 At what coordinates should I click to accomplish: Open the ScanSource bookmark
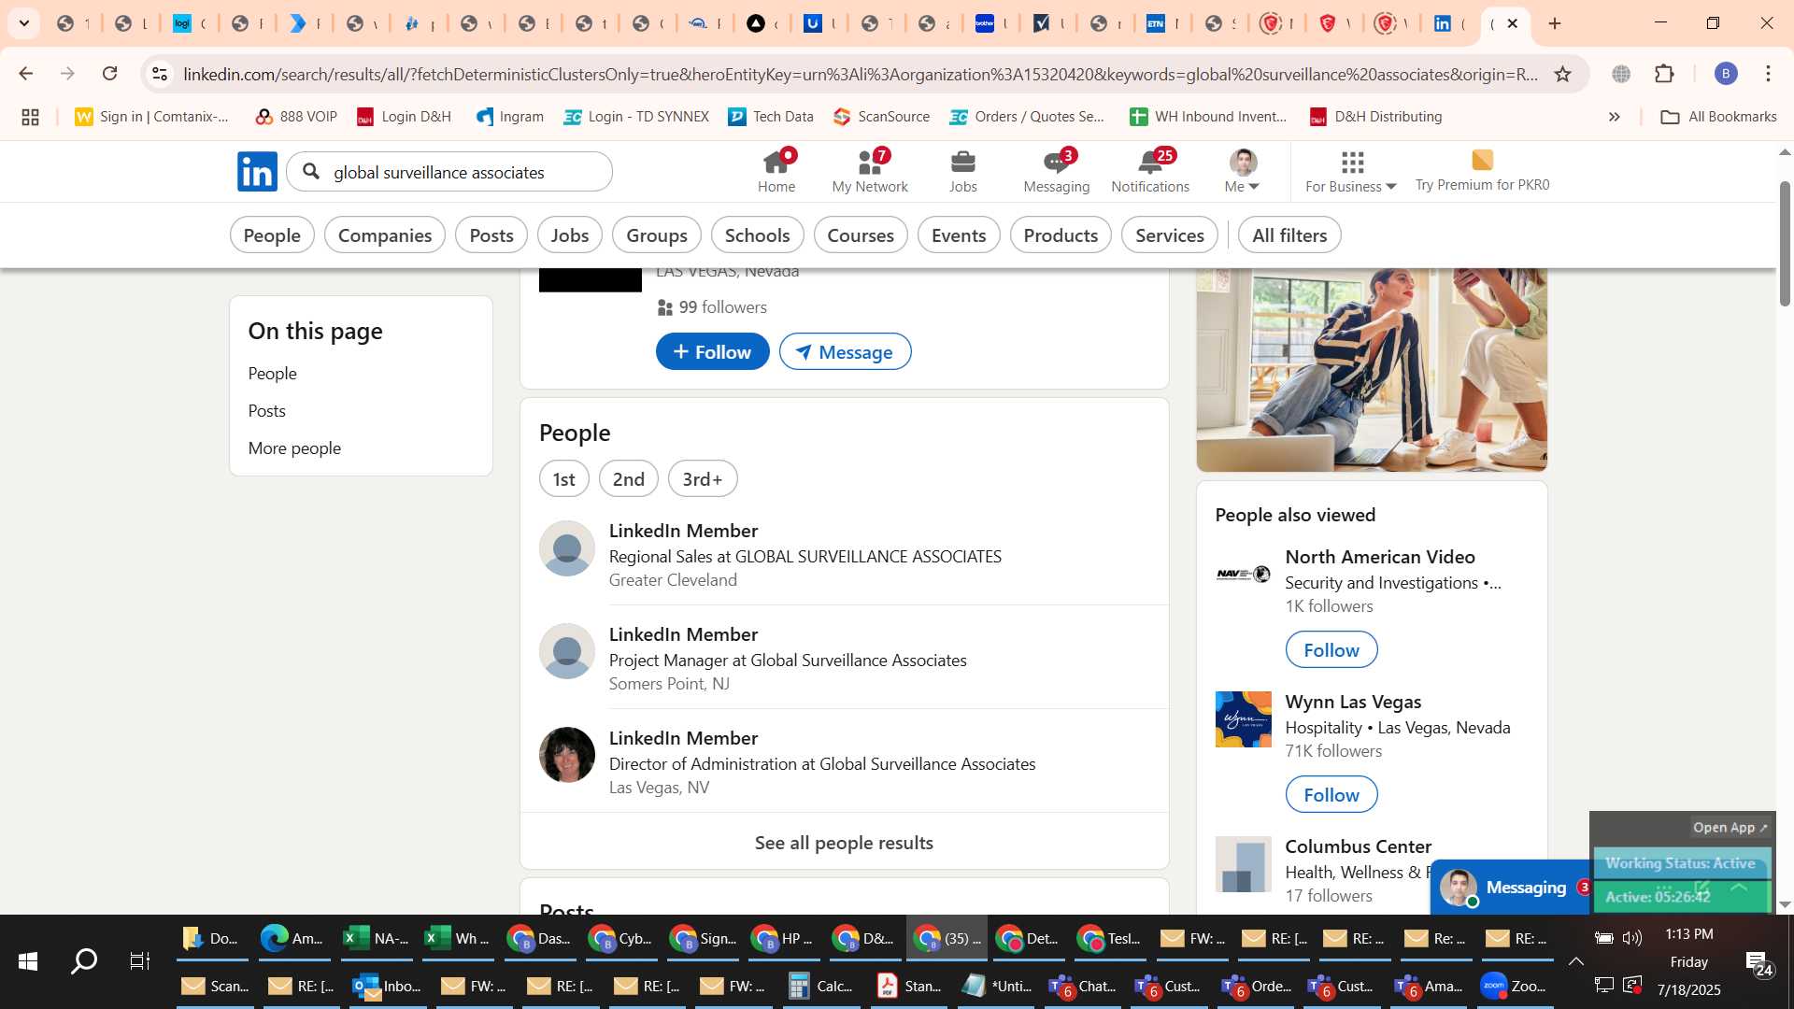[x=881, y=117]
